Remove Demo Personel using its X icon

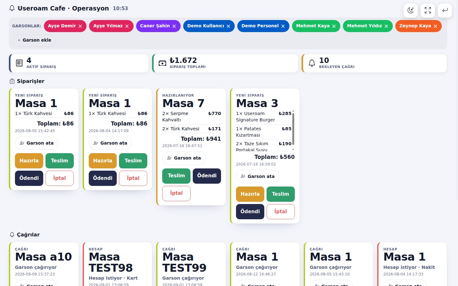click(283, 26)
